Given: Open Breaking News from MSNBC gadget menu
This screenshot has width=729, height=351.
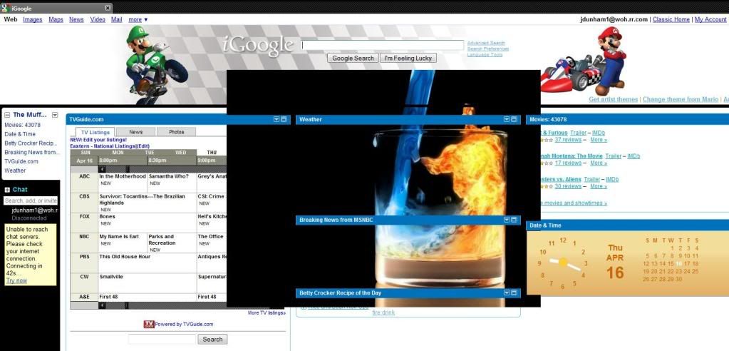Looking at the screenshot, I should tap(507, 219).
